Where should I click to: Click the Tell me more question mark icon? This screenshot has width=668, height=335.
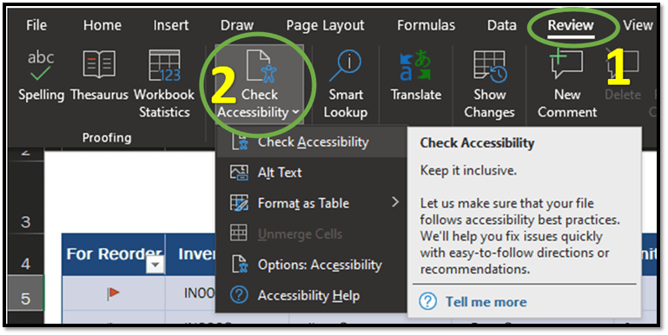tap(427, 302)
